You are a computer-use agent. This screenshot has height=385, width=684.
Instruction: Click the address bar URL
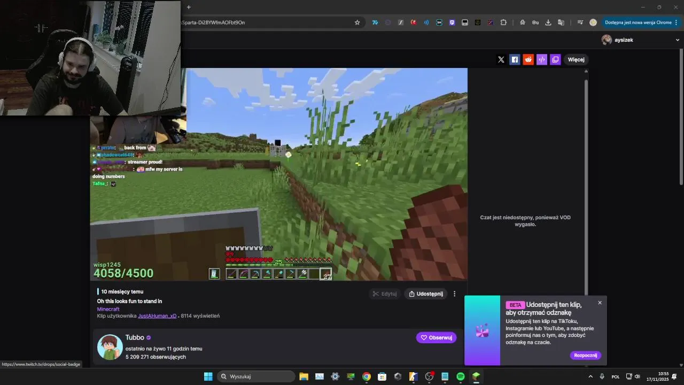click(214, 22)
